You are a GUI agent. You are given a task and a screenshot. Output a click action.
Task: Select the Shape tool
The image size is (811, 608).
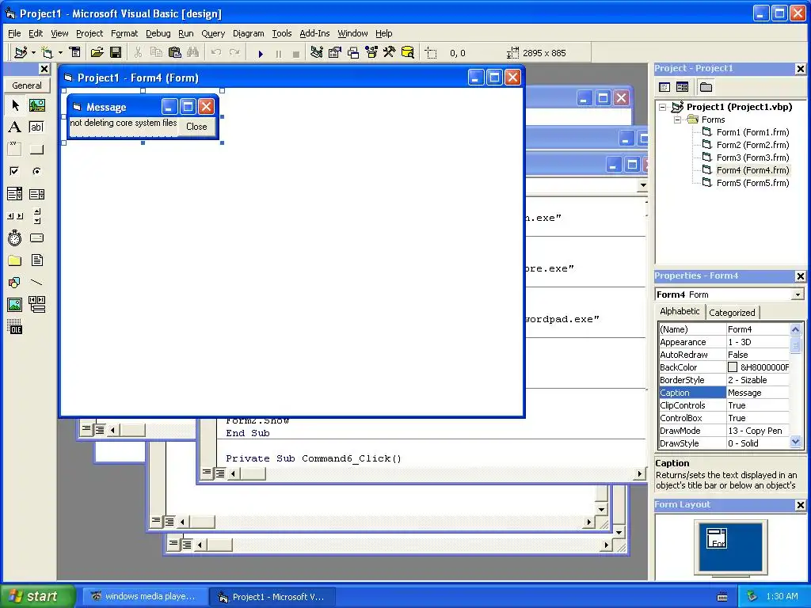tap(15, 283)
